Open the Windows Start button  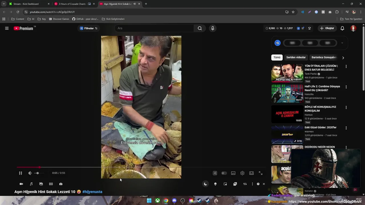(149, 200)
